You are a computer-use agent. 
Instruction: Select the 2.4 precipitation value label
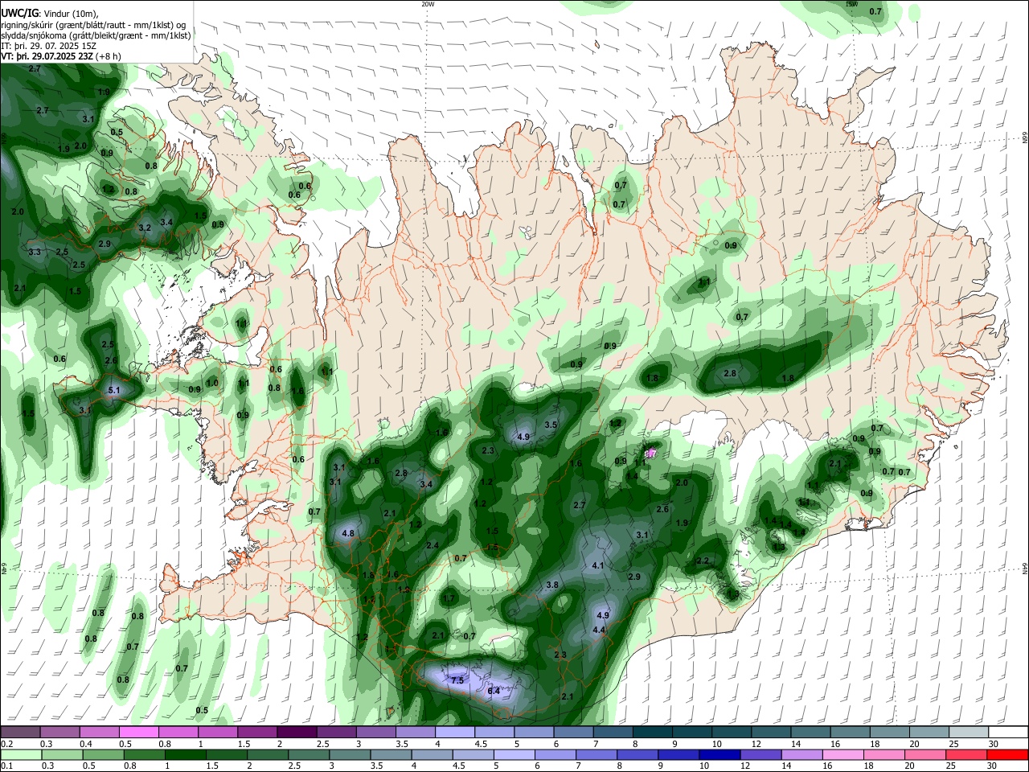coord(432,545)
